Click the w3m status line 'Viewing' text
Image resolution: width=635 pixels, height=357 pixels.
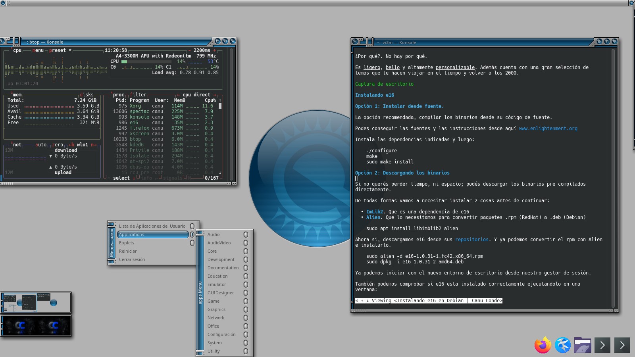point(429,301)
